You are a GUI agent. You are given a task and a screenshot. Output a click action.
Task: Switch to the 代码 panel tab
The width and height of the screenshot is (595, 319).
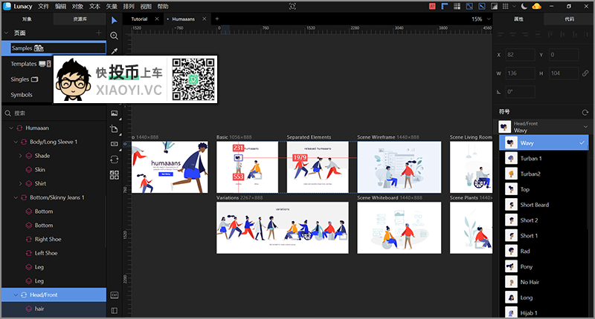point(570,19)
